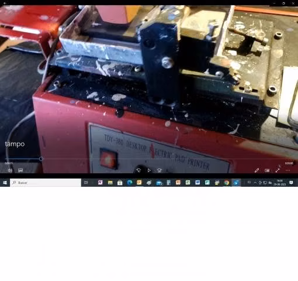The width and height of the screenshot is (298, 281).
Task: Mute the video volume
Action: (10, 170)
